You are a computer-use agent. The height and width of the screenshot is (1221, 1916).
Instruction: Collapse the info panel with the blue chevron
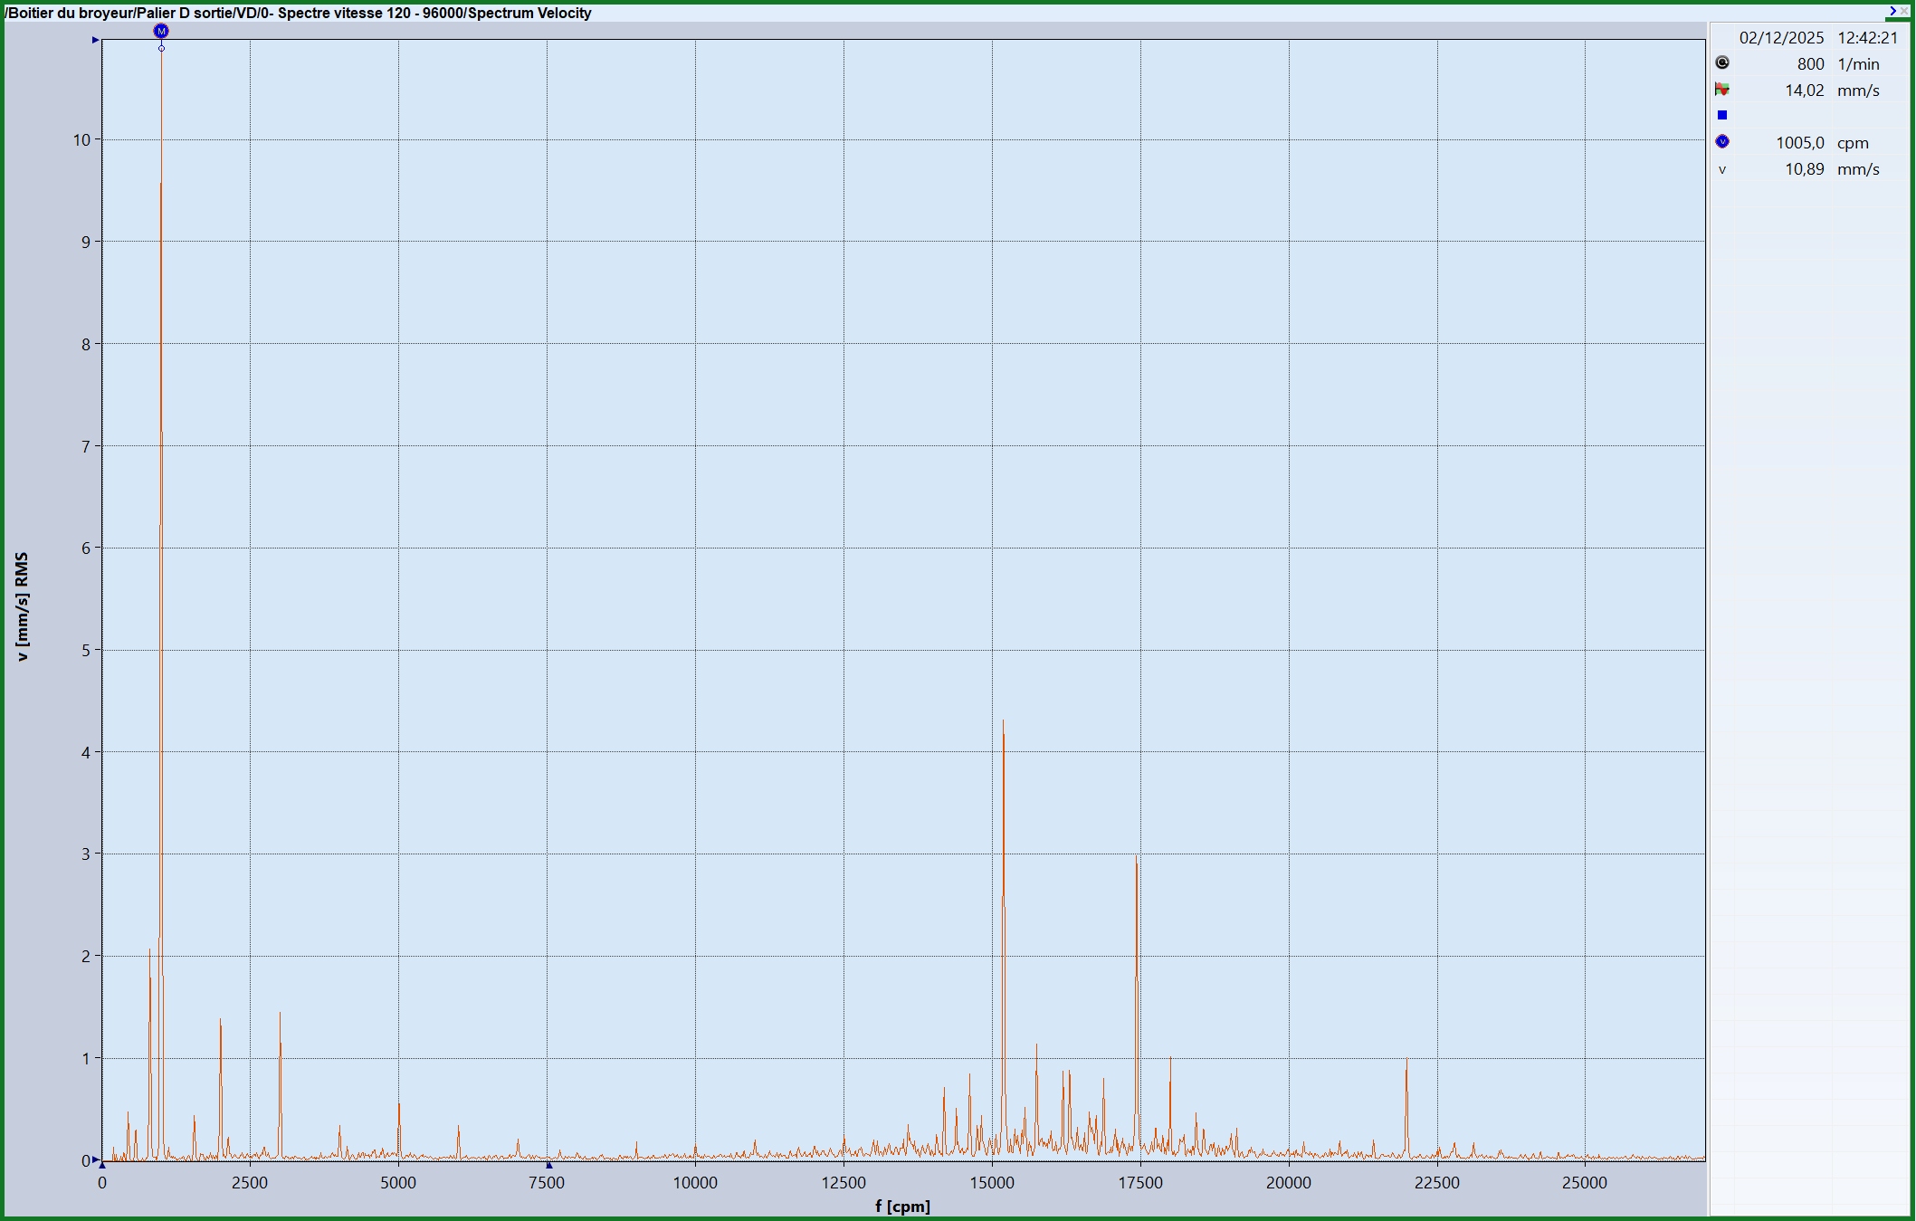(1892, 11)
